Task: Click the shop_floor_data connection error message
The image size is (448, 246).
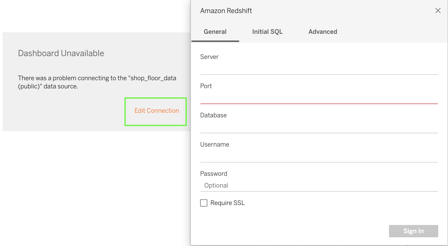Action: 97,82
